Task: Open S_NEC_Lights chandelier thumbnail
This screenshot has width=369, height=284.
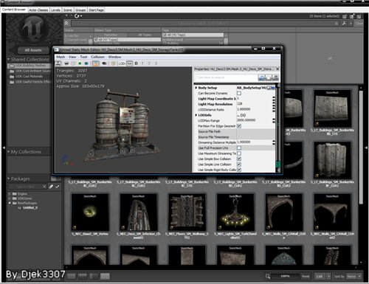Action: (235, 212)
